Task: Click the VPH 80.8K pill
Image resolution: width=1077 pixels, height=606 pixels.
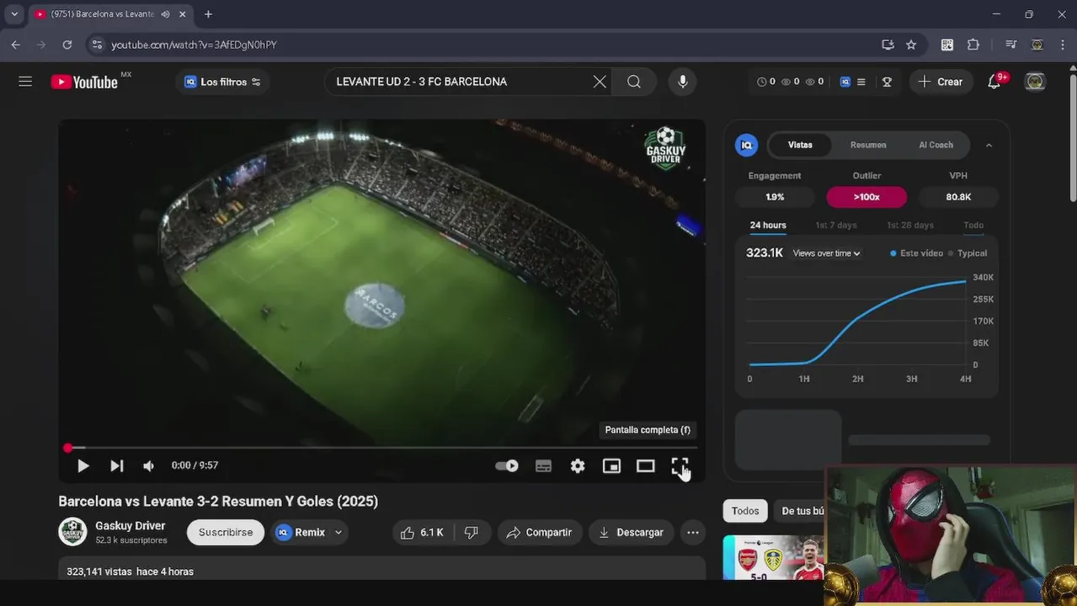Action: coord(958,197)
